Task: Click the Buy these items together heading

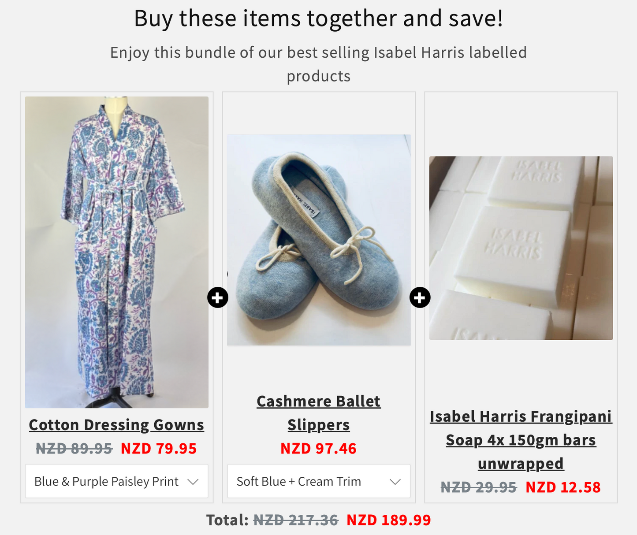Action: tap(318, 19)
